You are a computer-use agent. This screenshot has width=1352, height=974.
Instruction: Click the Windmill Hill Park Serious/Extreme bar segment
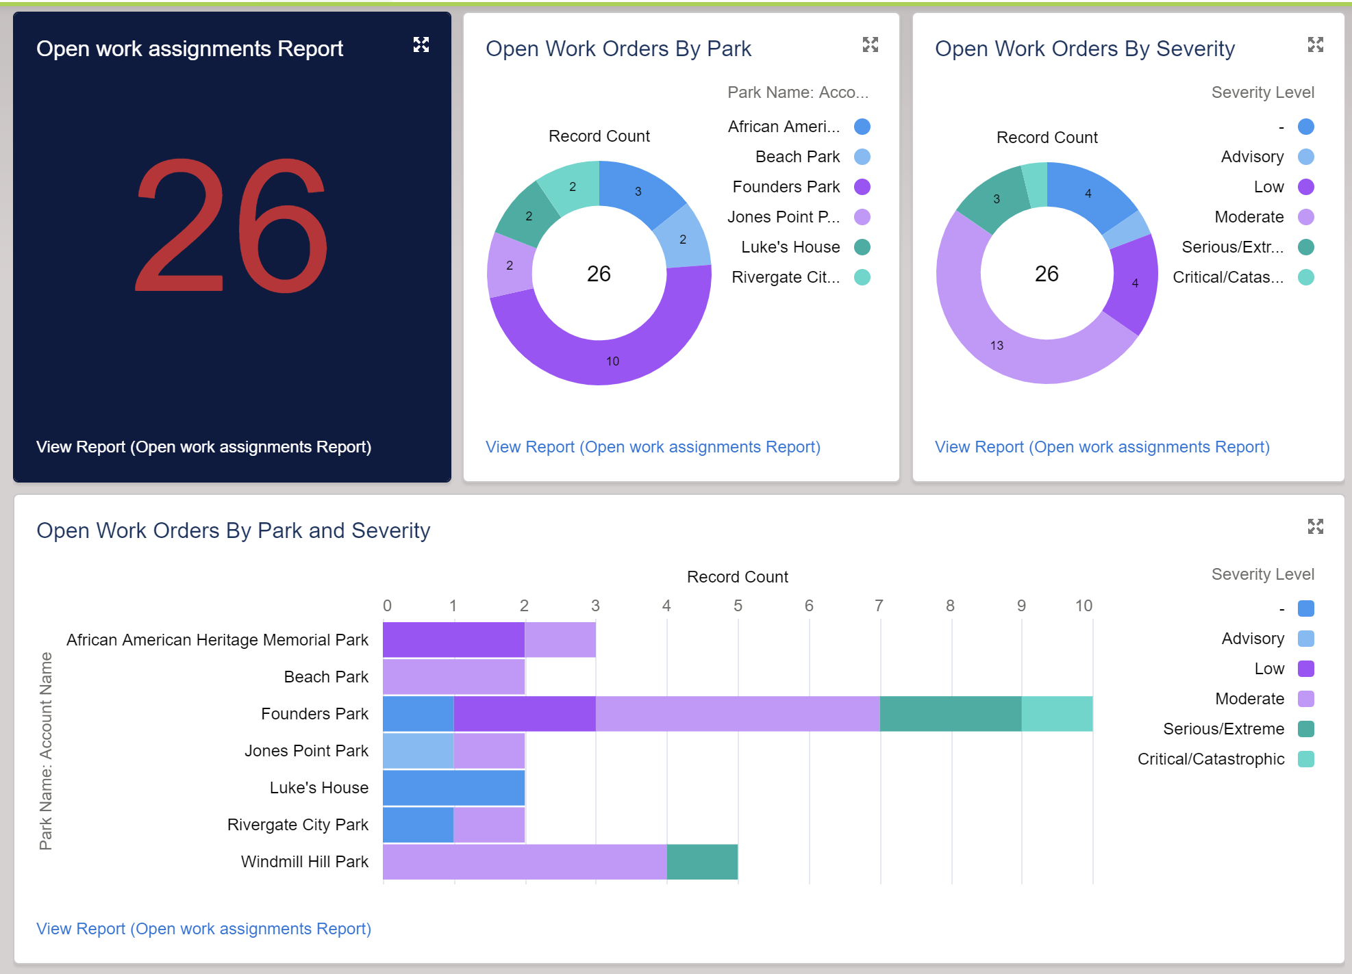[702, 862]
